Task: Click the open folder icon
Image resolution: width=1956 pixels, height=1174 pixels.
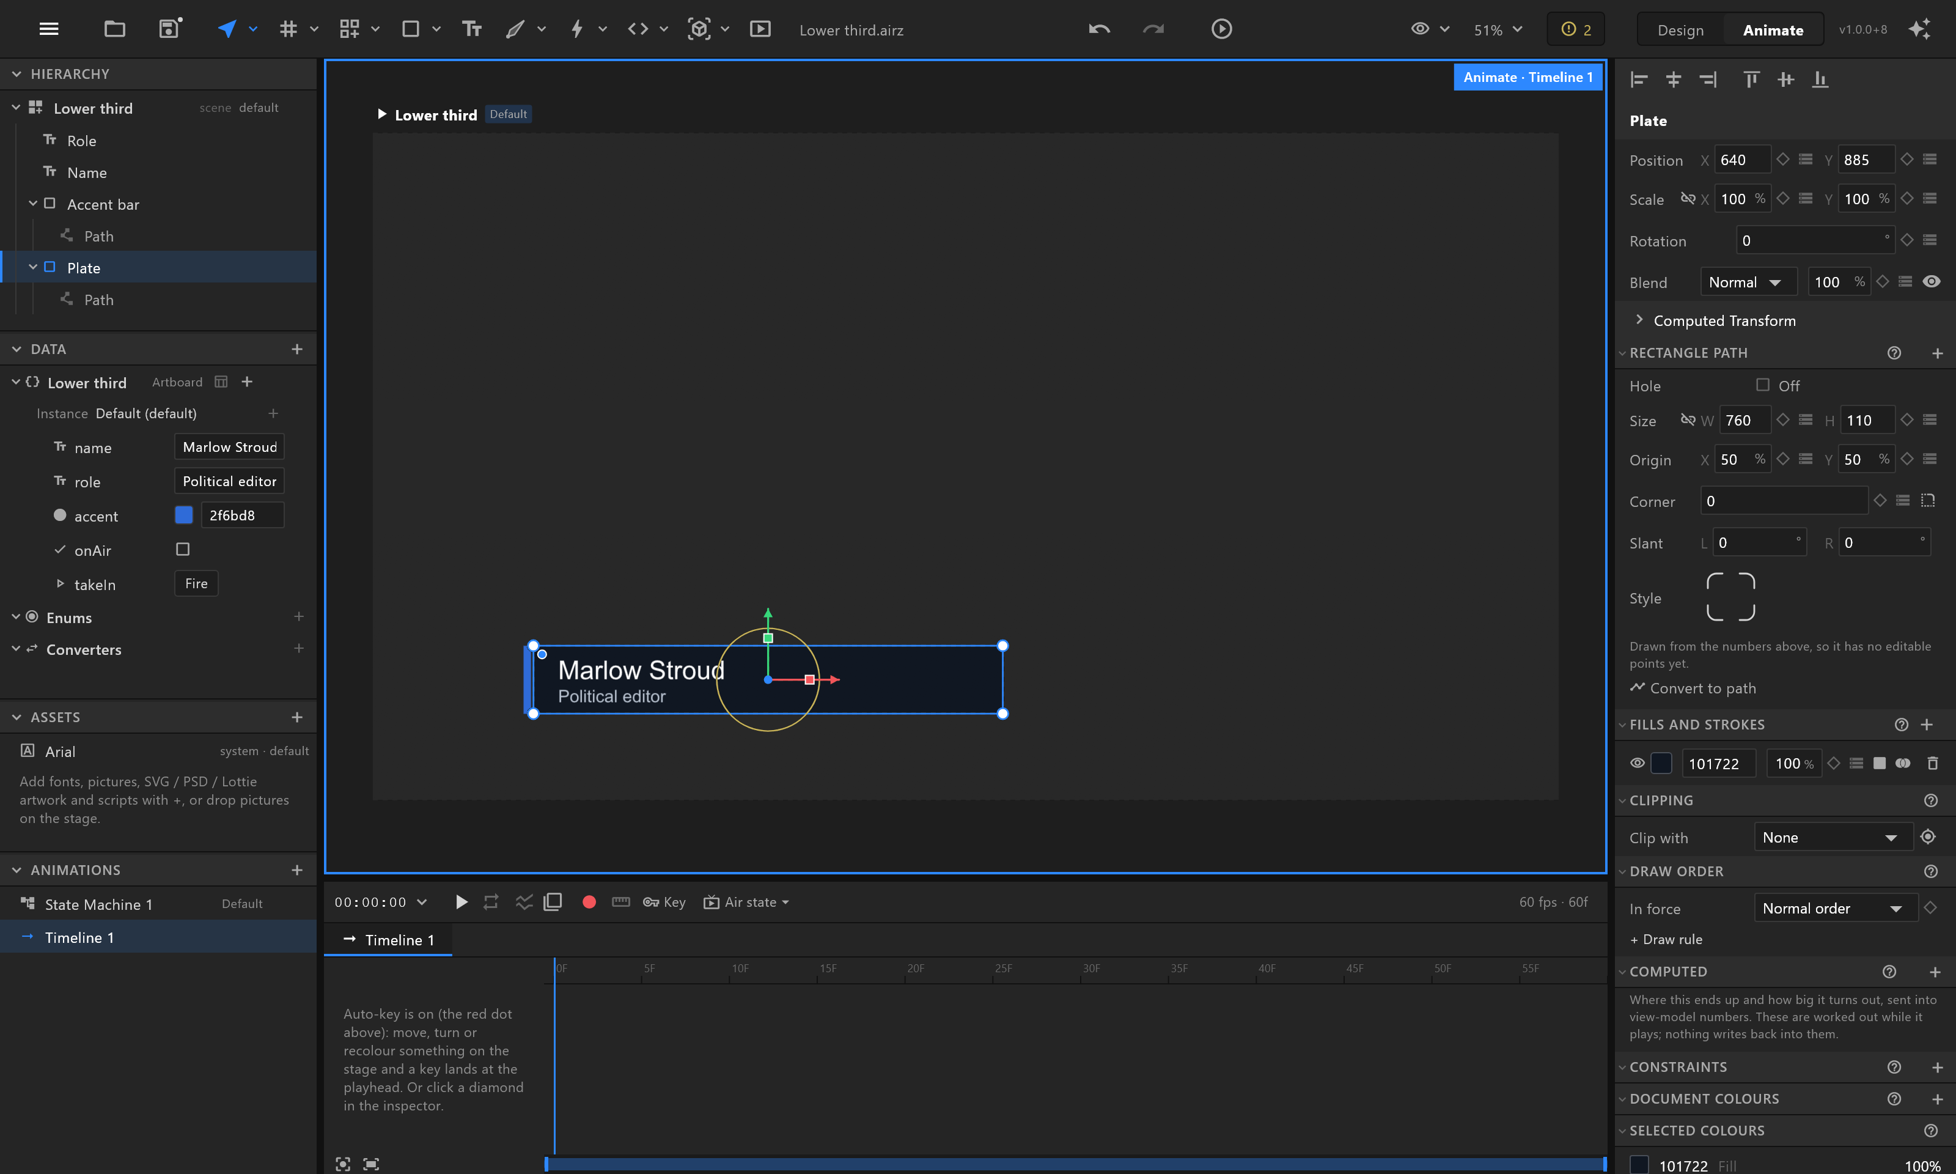Action: pos(115,29)
